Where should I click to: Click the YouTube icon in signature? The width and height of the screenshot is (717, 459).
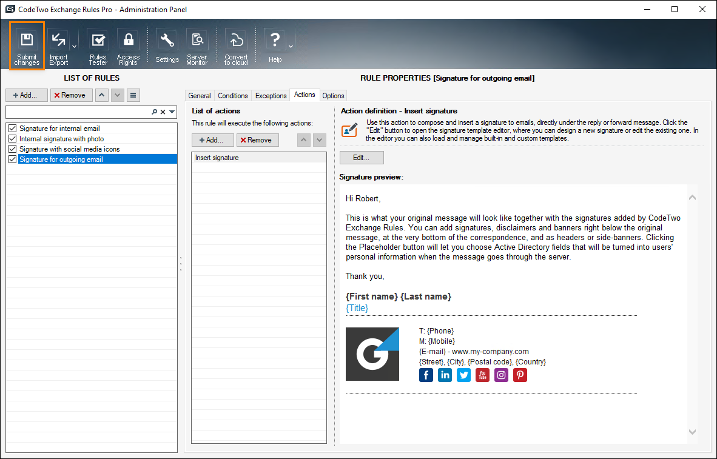[482, 375]
